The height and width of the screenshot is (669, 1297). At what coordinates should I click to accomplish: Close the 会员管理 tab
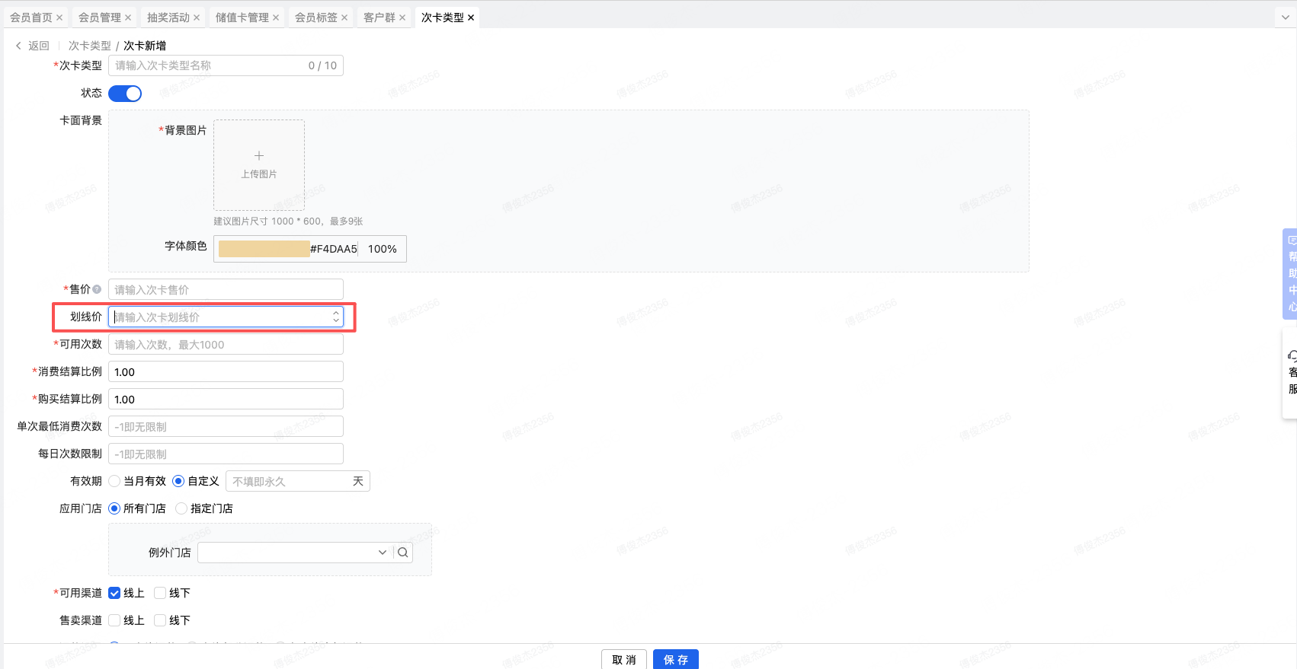(x=128, y=18)
